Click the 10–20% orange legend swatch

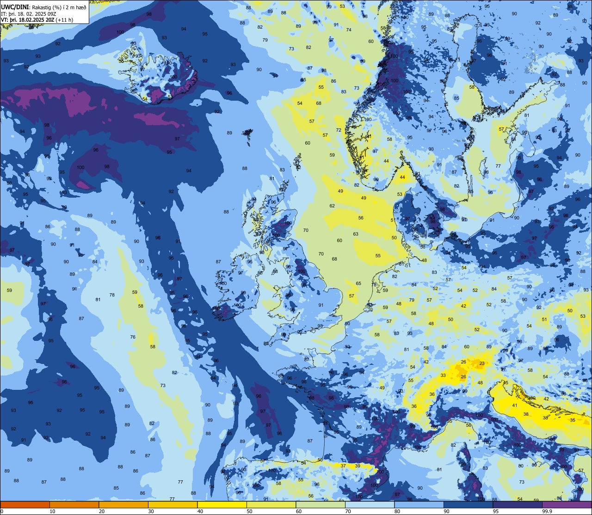coord(74,504)
